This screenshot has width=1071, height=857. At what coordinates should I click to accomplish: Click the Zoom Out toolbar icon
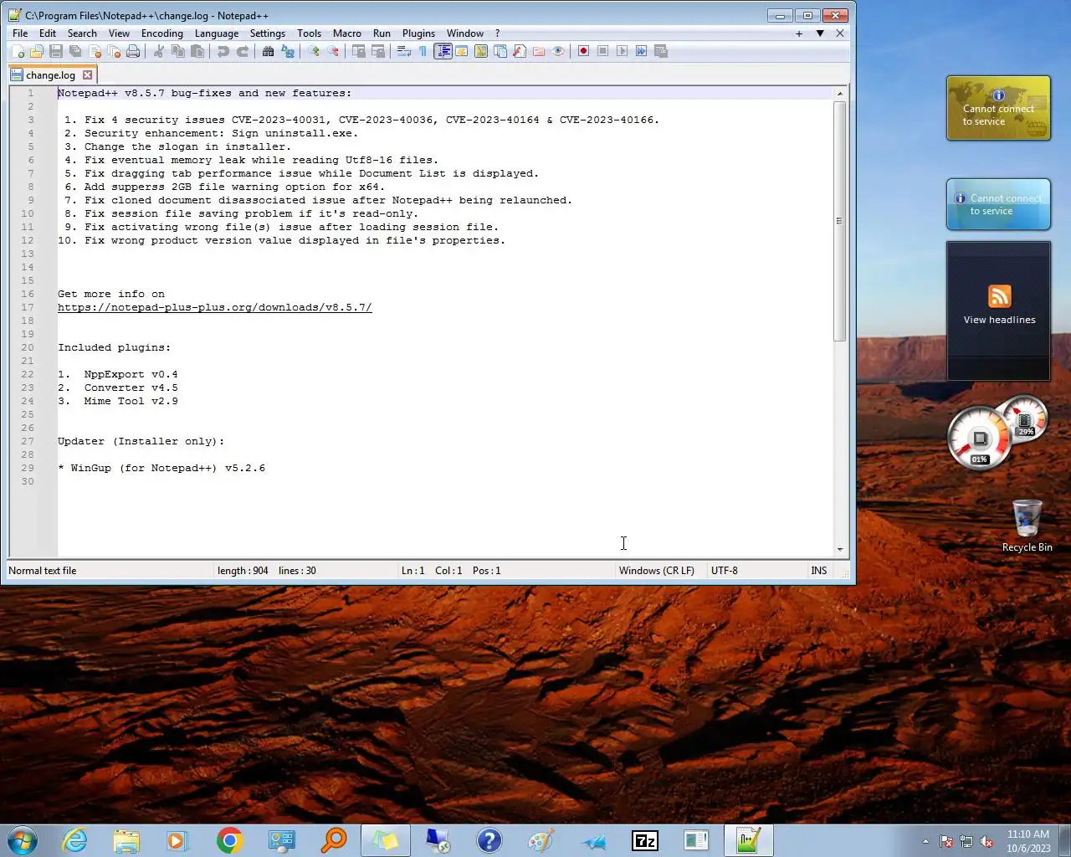333,51
